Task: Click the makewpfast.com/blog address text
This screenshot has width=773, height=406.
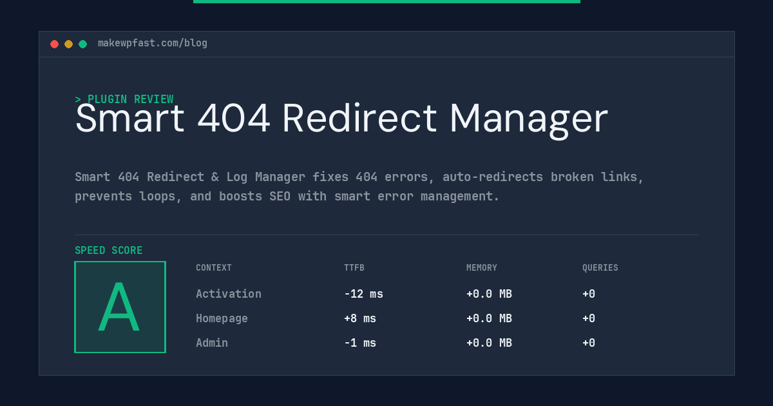Action: [x=153, y=43]
